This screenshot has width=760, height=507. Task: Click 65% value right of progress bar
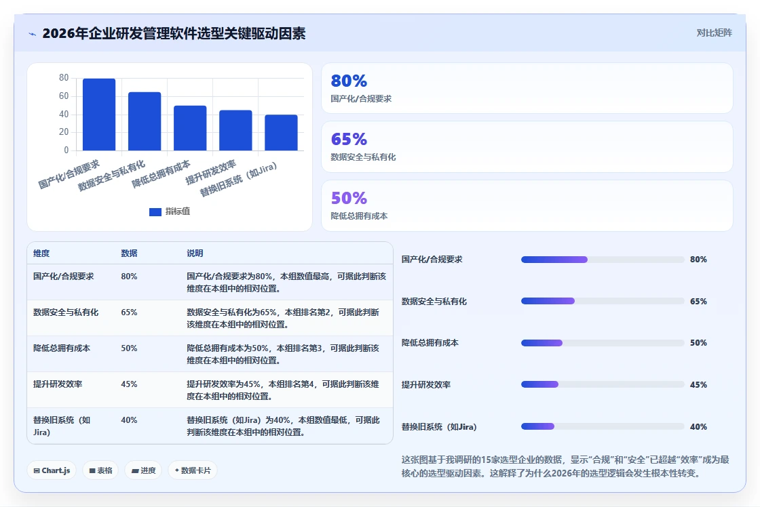(x=698, y=301)
